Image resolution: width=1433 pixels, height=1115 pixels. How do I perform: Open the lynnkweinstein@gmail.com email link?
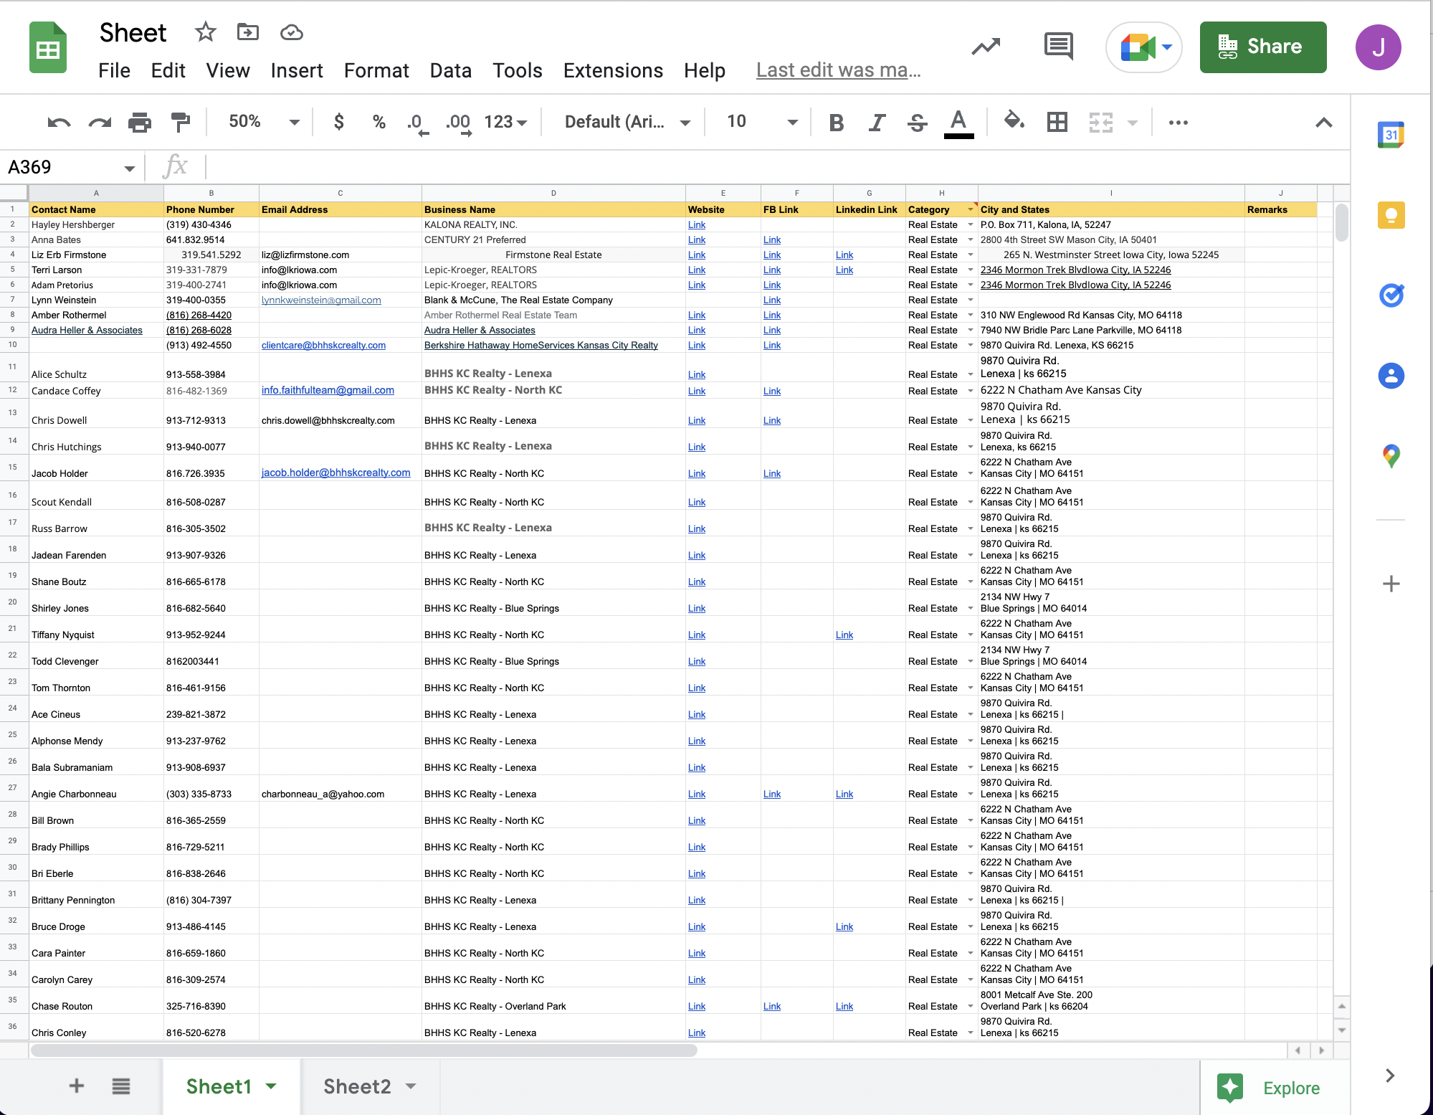321,300
